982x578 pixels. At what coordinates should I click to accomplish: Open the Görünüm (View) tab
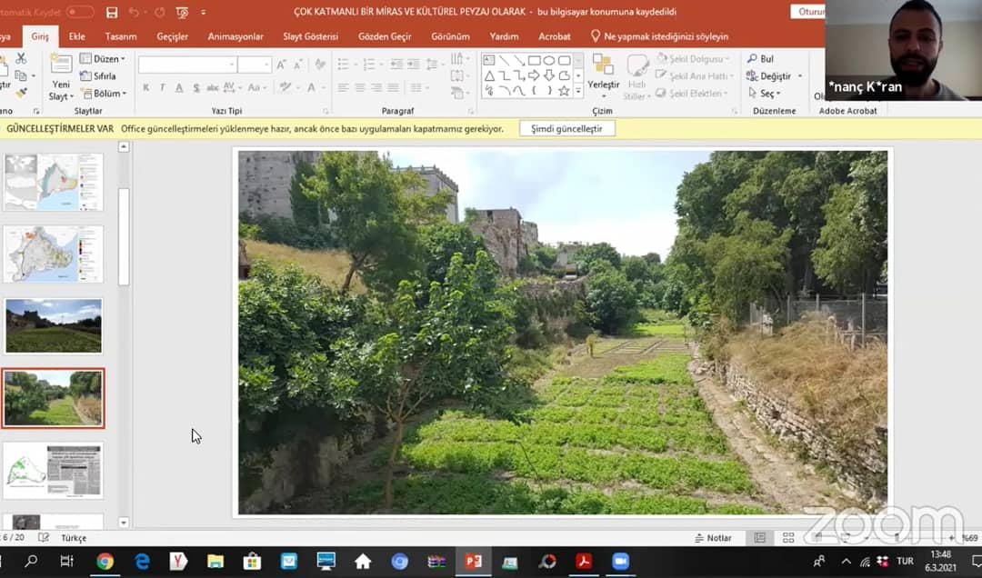450,36
